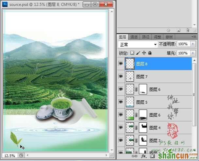The height and width of the screenshot is (161, 199).
Task: Select the 图层 3 layer thumbnail
Action: pos(130,140)
